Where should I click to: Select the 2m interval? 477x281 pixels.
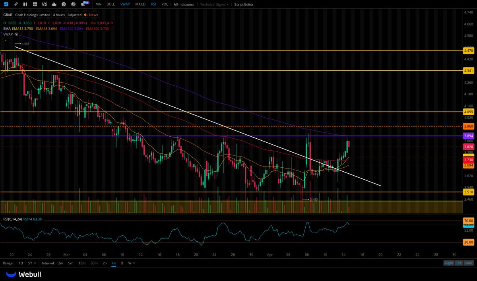pos(60,263)
